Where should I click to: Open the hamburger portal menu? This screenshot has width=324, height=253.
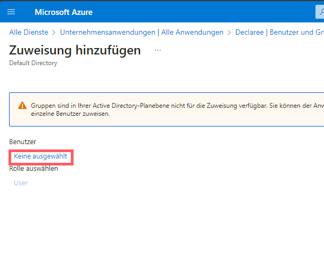11,12
